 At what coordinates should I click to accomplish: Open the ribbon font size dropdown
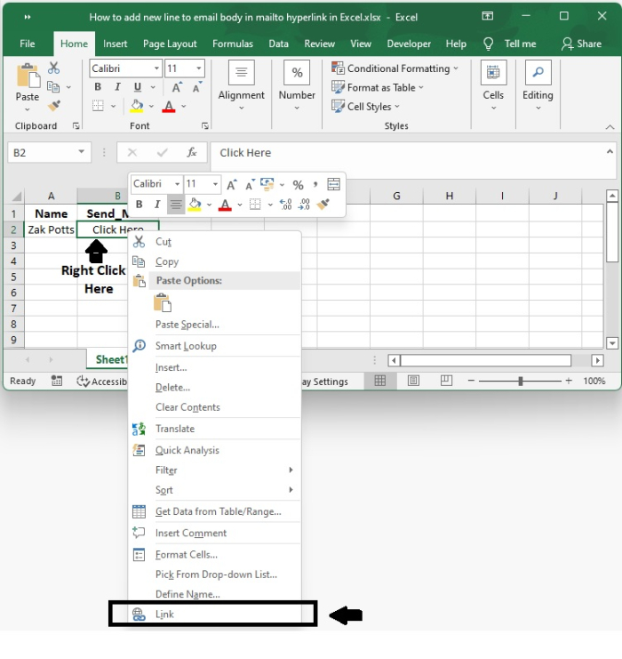coord(199,68)
